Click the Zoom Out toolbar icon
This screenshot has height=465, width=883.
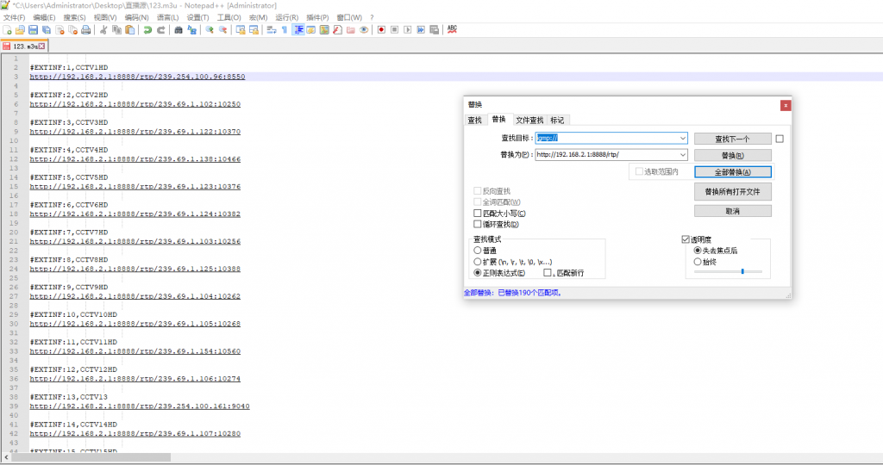[222, 30]
